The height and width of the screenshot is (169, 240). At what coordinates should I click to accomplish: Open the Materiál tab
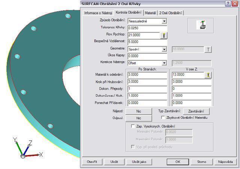click(x=150, y=13)
